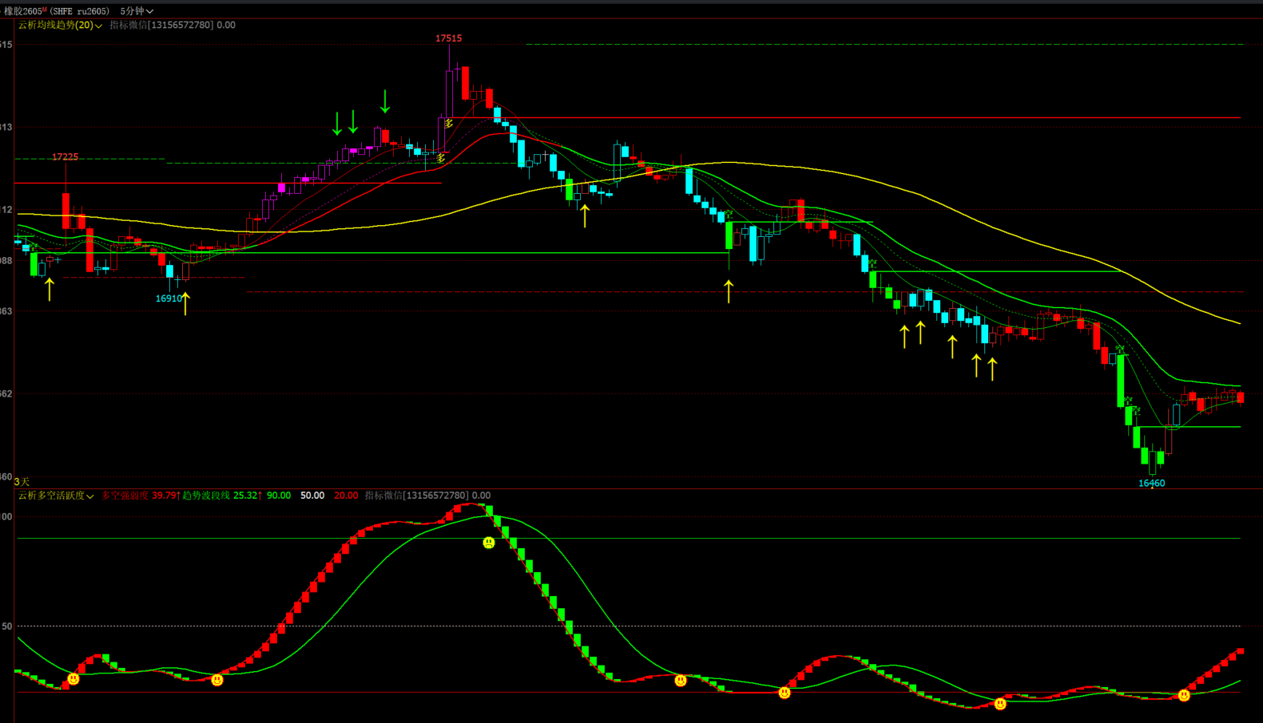Click the 16460 low price label
The width and height of the screenshot is (1263, 723).
pos(1151,483)
